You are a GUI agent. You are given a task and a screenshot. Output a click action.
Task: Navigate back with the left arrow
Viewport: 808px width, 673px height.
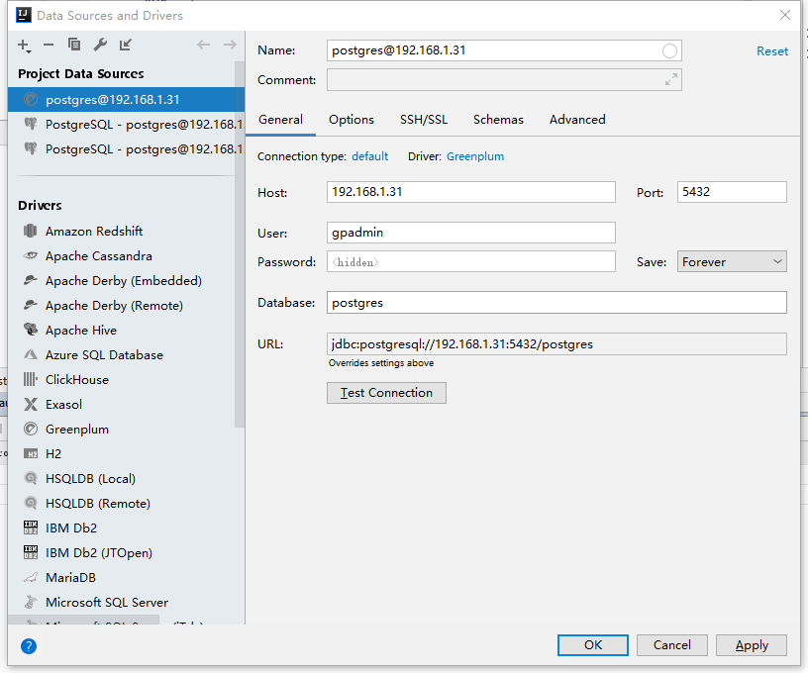204,45
